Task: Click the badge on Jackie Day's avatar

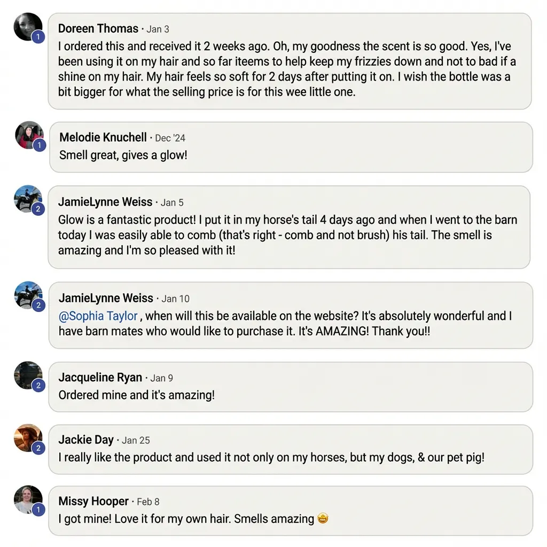Action: click(x=38, y=448)
